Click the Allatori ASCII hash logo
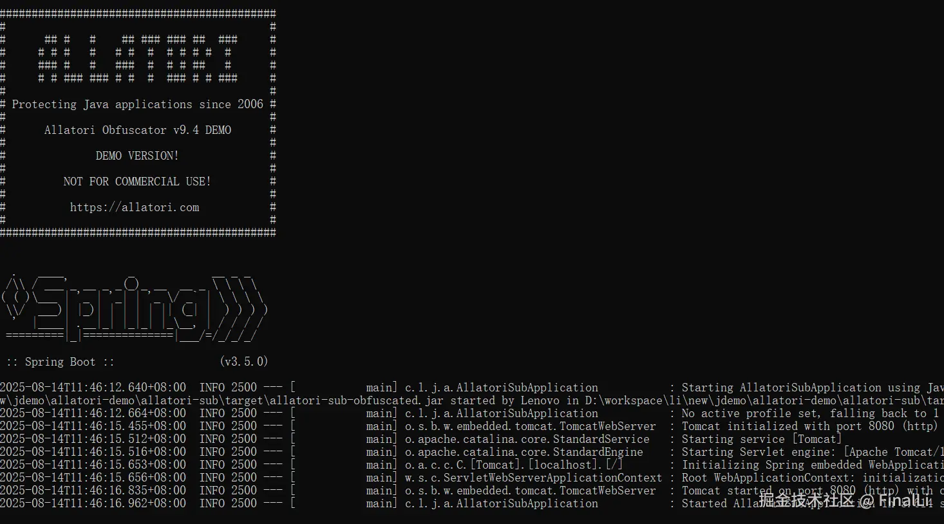Screen dimensions: 944x524 pyautogui.click(x=137, y=59)
